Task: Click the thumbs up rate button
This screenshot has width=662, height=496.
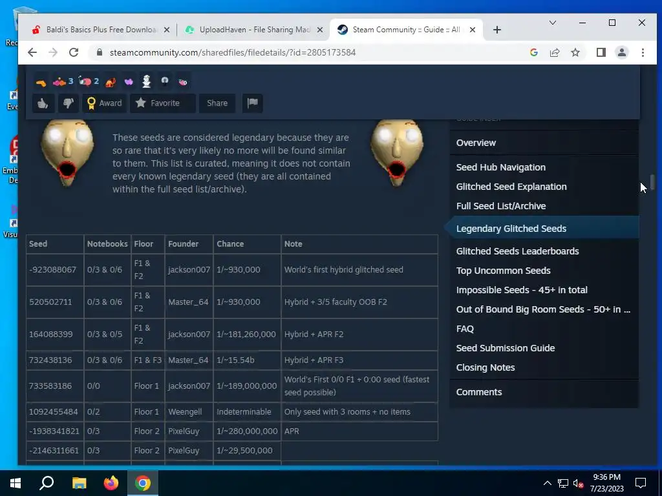Action: [43, 103]
